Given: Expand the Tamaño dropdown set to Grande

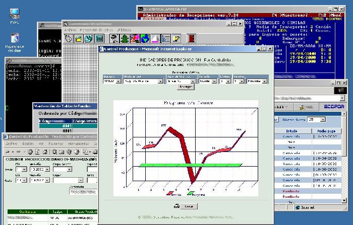Looking at the screenshot, I should pyautogui.click(x=214, y=81).
